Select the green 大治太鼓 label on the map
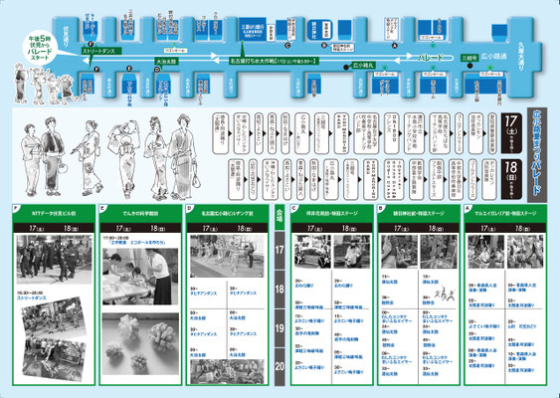 pos(166,62)
